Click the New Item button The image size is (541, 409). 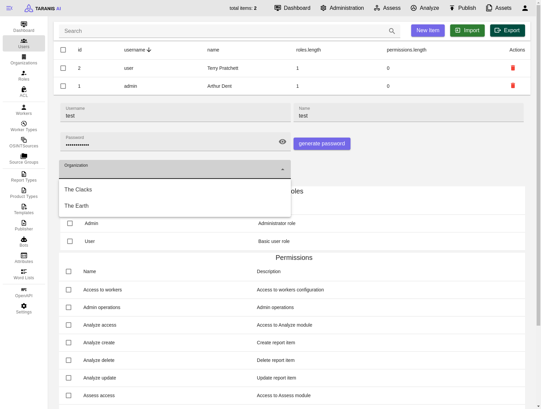pos(428,30)
